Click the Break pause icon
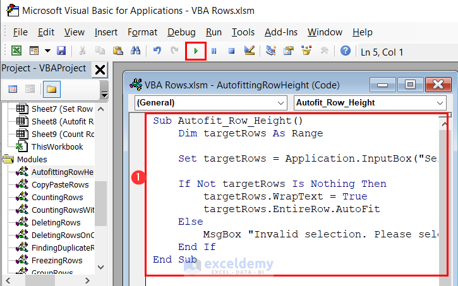458x286 pixels. 214,51
